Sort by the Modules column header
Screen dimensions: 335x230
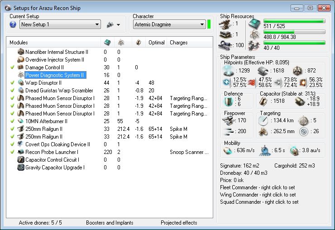53,42
